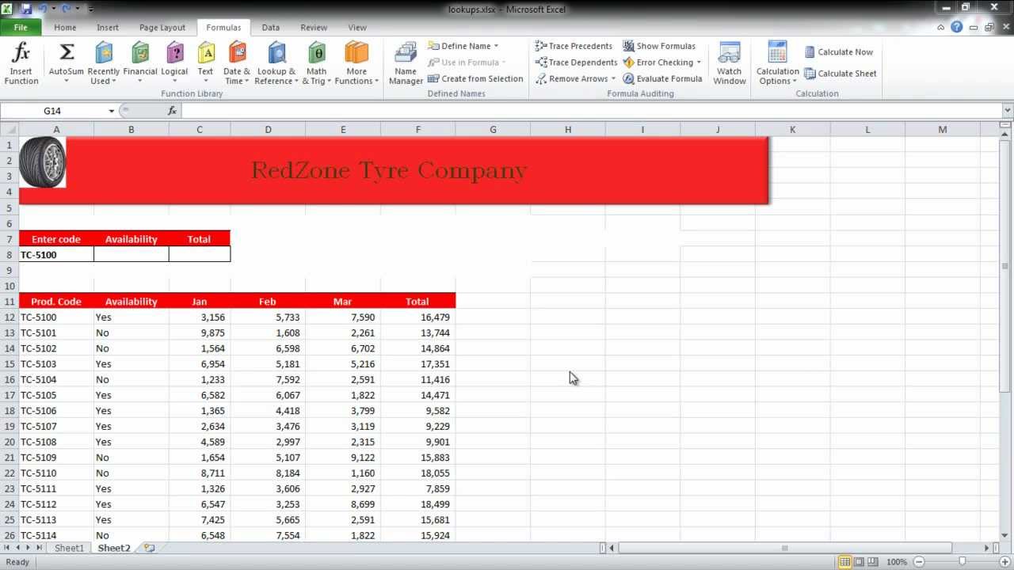The height and width of the screenshot is (570, 1014).
Task: Switch to Normal view in status bar
Action: pos(844,562)
